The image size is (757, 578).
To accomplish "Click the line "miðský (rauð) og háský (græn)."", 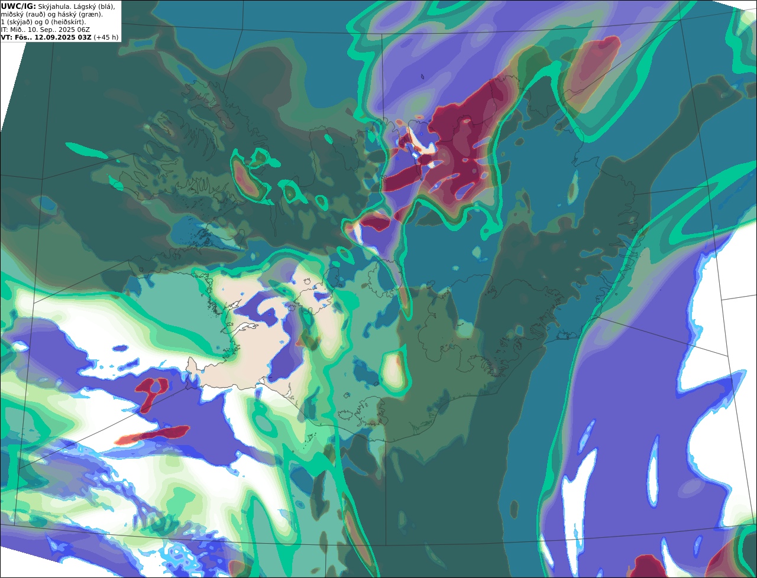I will (x=51, y=14).
